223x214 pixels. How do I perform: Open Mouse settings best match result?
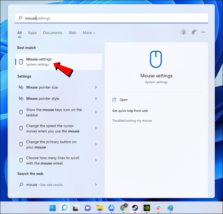(59, 62)
